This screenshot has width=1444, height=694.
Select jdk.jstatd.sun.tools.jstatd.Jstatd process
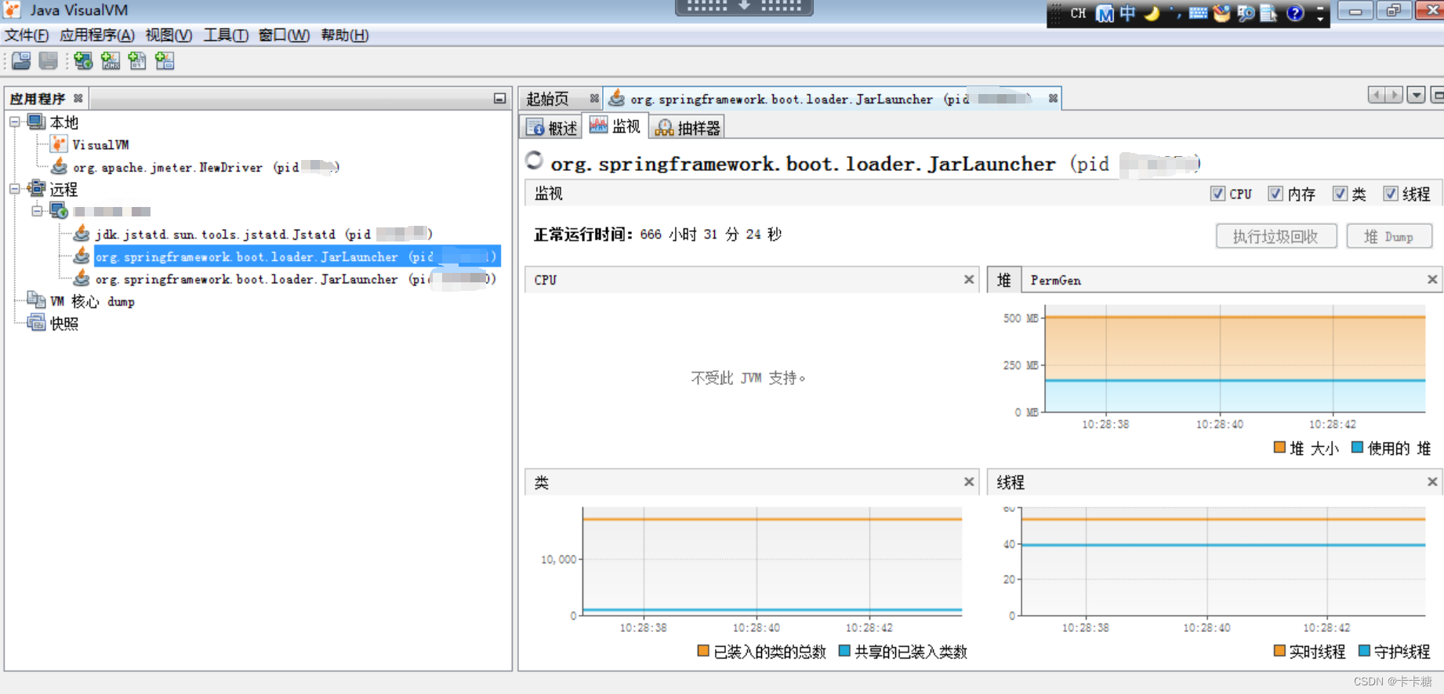pyautogui.click(x=263, y=234)
